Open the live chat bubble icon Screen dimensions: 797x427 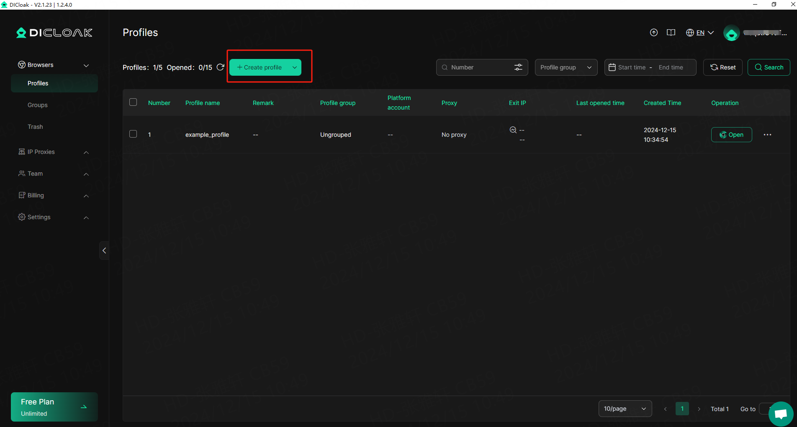tap(781, 414)
